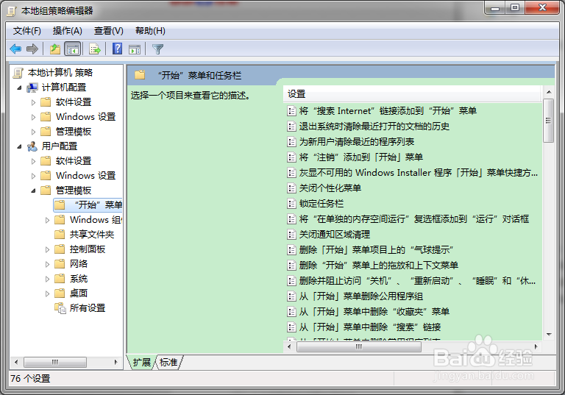Viewport: 565px width, 395px height.
Task: Go up one level folder icon
Action: (54, 49)
